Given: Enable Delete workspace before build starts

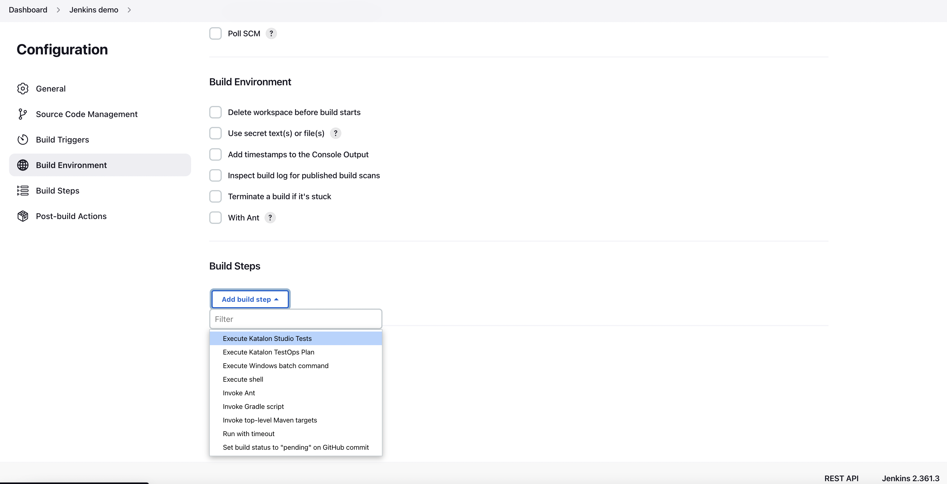Looking at the screenshot, I should 215,112.
